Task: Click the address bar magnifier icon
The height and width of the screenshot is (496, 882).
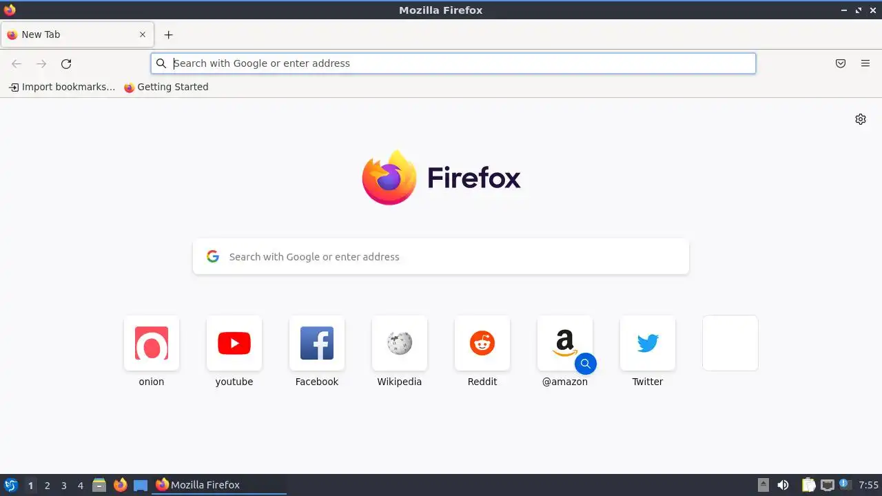Action: [x=161, y=63]
